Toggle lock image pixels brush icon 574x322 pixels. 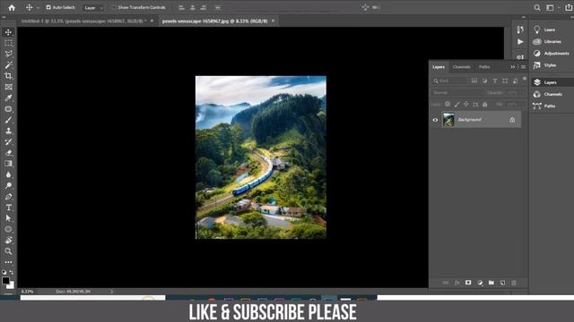pyautogui.click(x=457, y=105)
